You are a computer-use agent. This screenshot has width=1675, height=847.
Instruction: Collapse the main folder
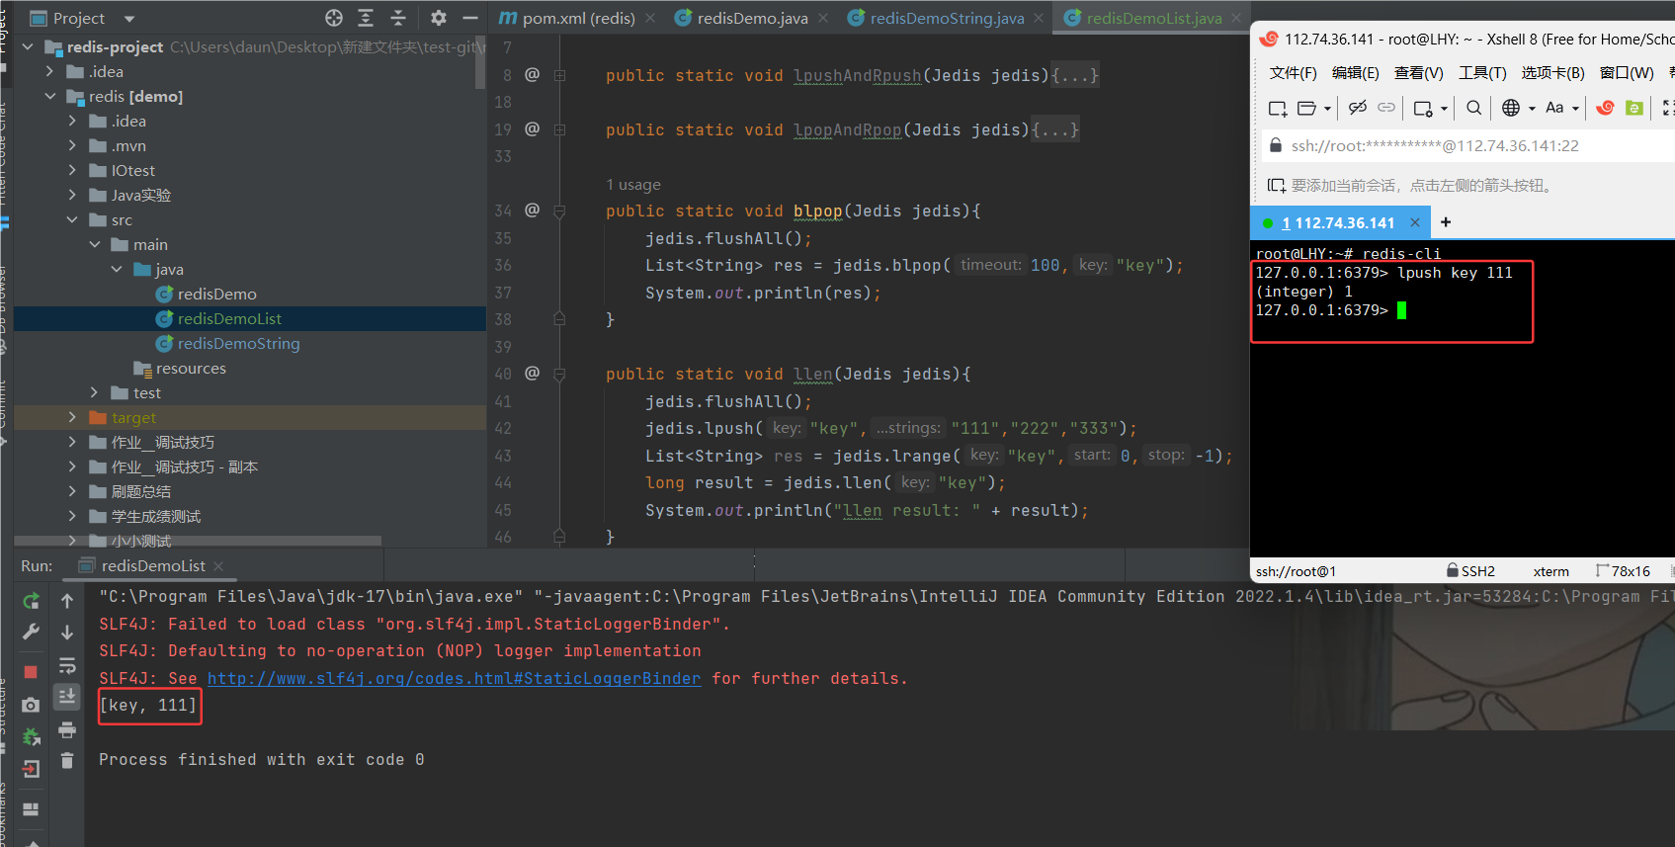point(95,244)
